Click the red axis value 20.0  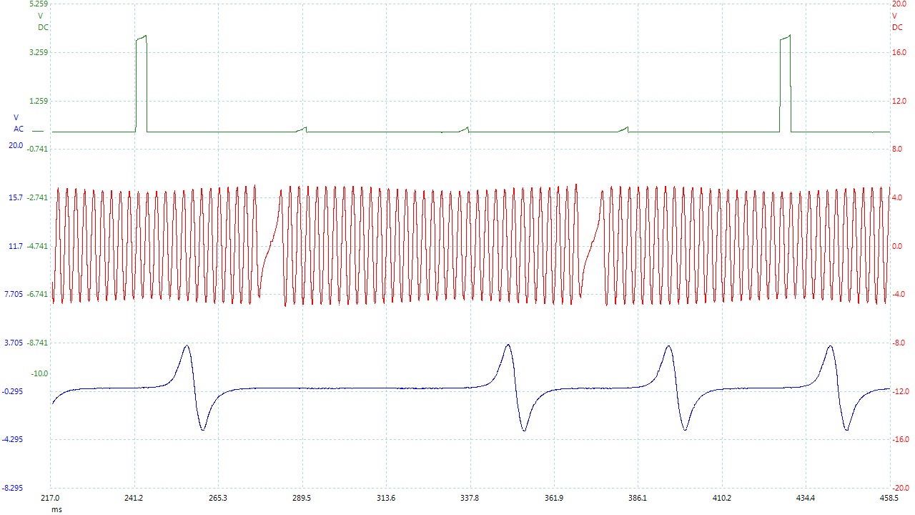(x=899, y=4)
